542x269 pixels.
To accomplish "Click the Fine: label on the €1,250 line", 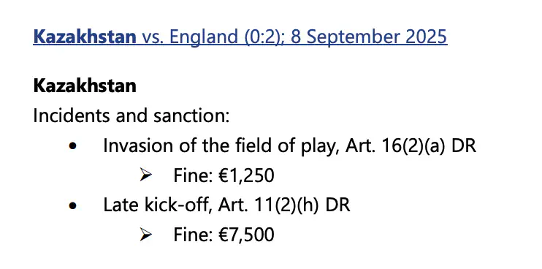I will [194, 175].
